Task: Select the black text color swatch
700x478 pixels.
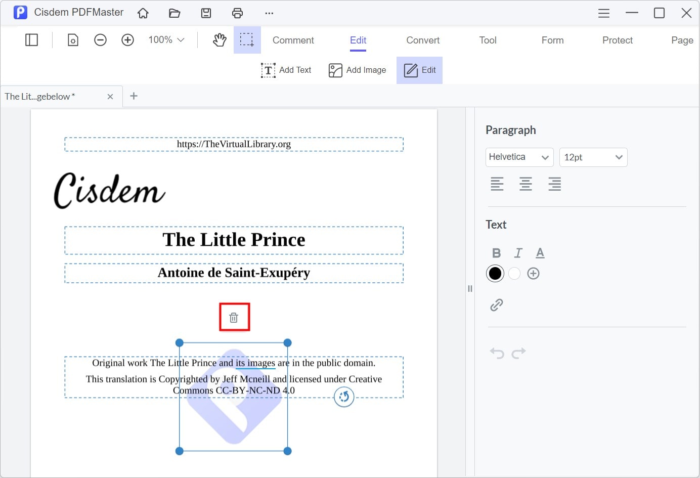Action: [495, 273]
